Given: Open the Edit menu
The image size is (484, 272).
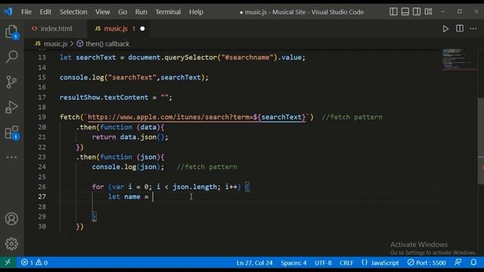Looking at the screenshot, I should point(45,12).
